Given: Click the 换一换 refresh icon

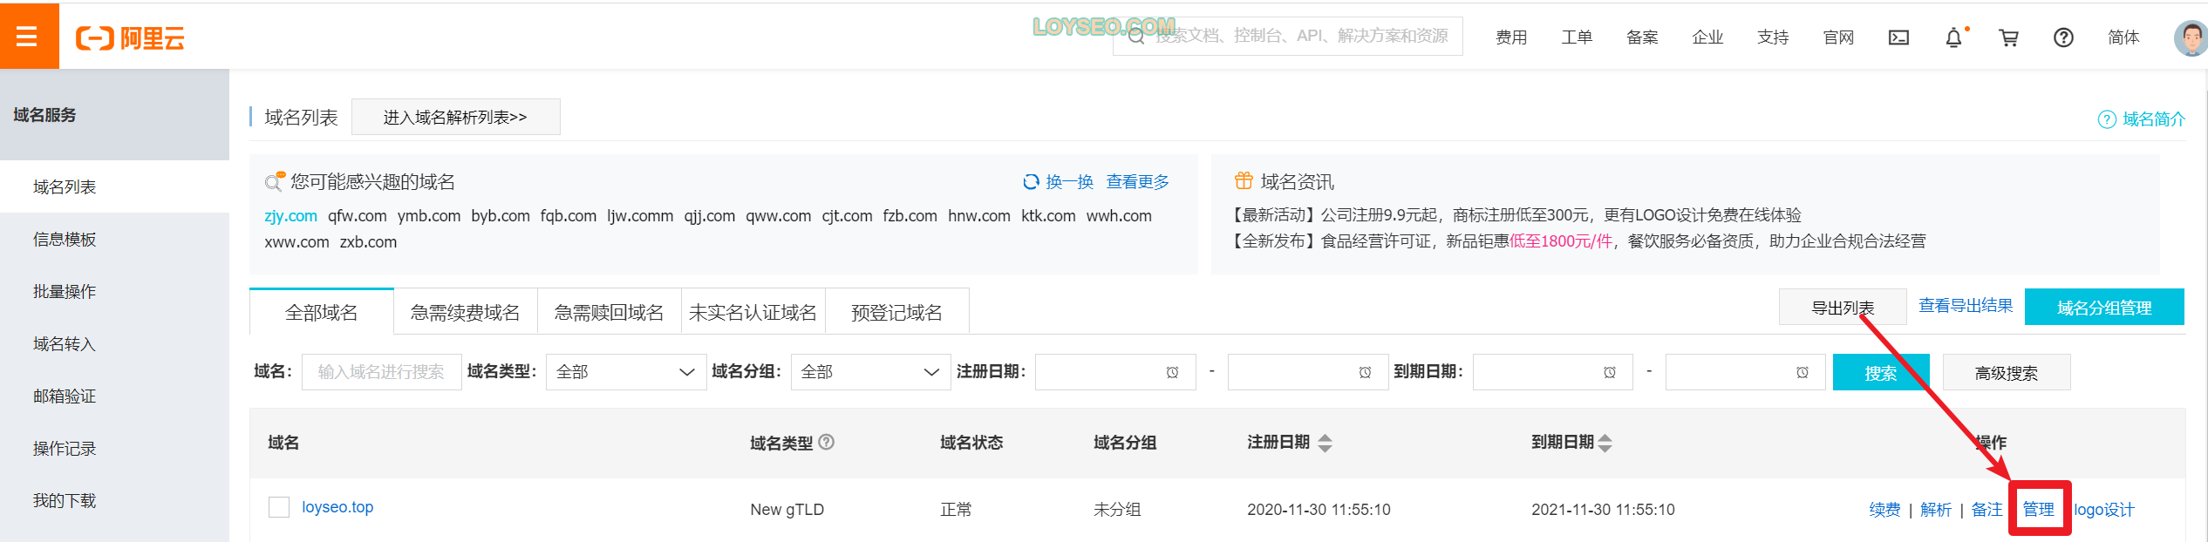Looking at the screenshot, I should click(1031, 181).
